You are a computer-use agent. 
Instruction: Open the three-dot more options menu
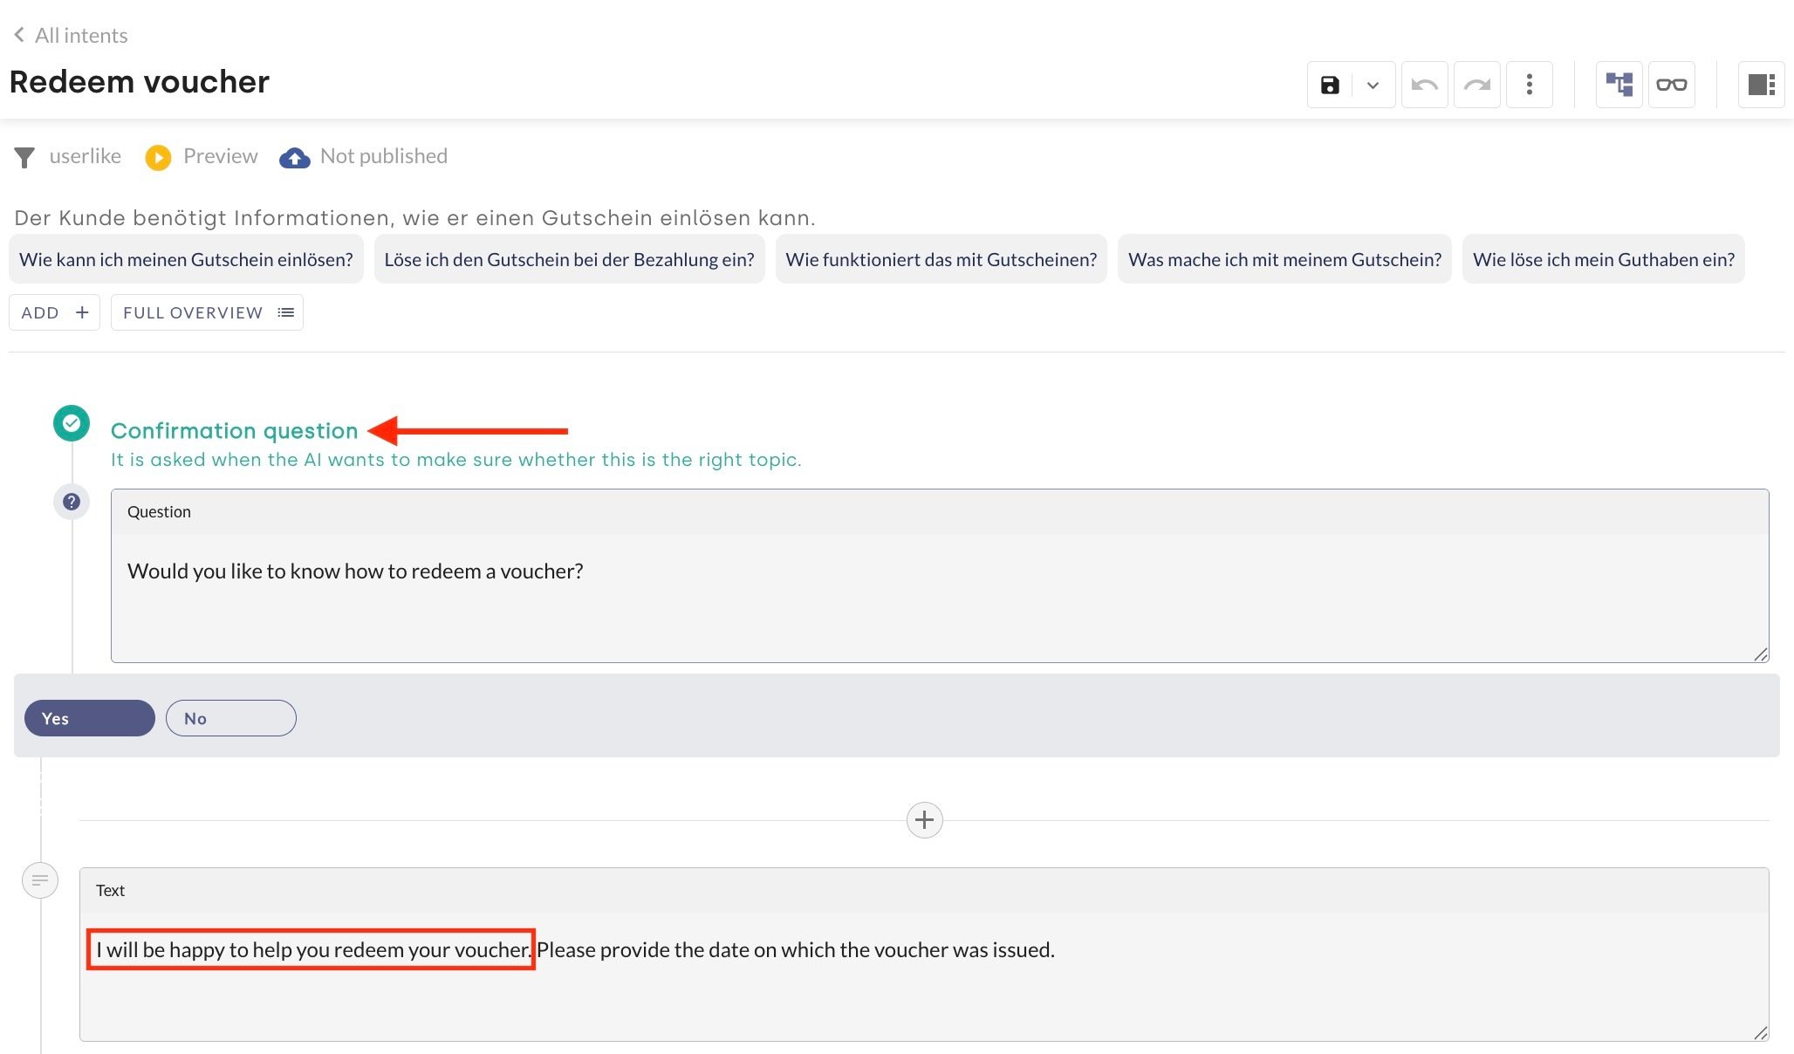(x=1529, y=85)
